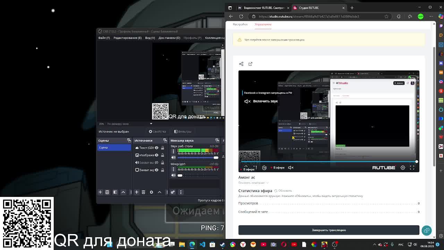Add a new source in Источники panel
444x250 pixels.
[137, 192]
